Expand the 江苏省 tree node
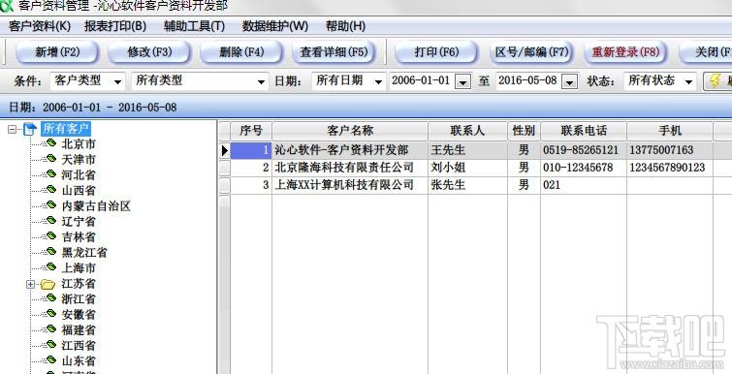 pyautogui.click(x=30, y=284)
